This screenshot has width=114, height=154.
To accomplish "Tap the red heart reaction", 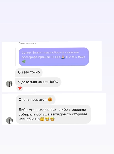I will click(x=20, y=88).
